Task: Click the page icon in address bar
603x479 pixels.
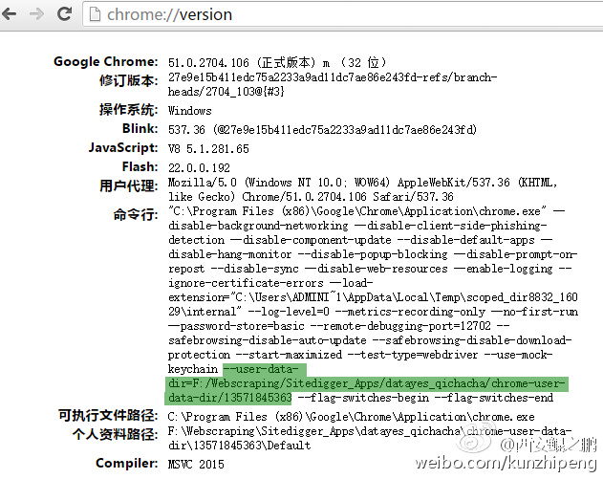Action: click(x=95, y=14)
